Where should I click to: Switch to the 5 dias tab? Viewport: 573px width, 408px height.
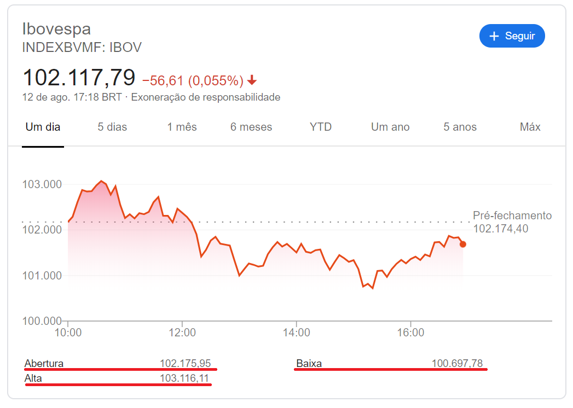pyautogui.click(x=112, y=126)
